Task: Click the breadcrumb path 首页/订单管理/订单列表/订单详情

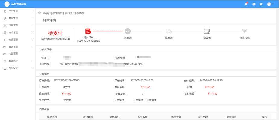Action: point(64,13)
